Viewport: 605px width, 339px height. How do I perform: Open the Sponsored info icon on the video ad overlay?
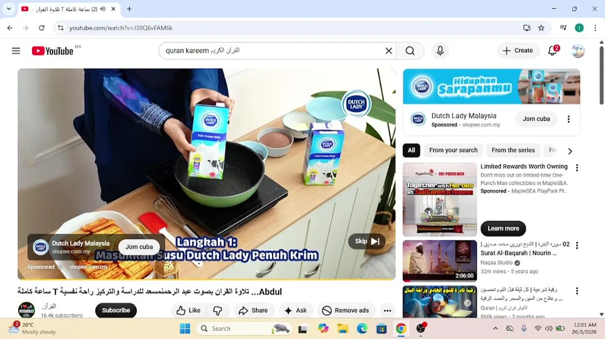coord(60,267)
